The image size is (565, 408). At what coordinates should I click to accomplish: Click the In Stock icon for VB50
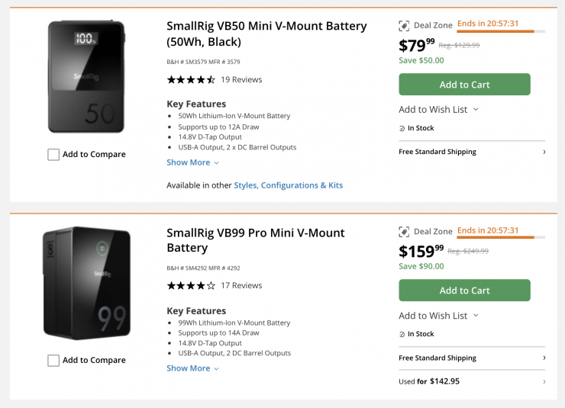[402, 128]
